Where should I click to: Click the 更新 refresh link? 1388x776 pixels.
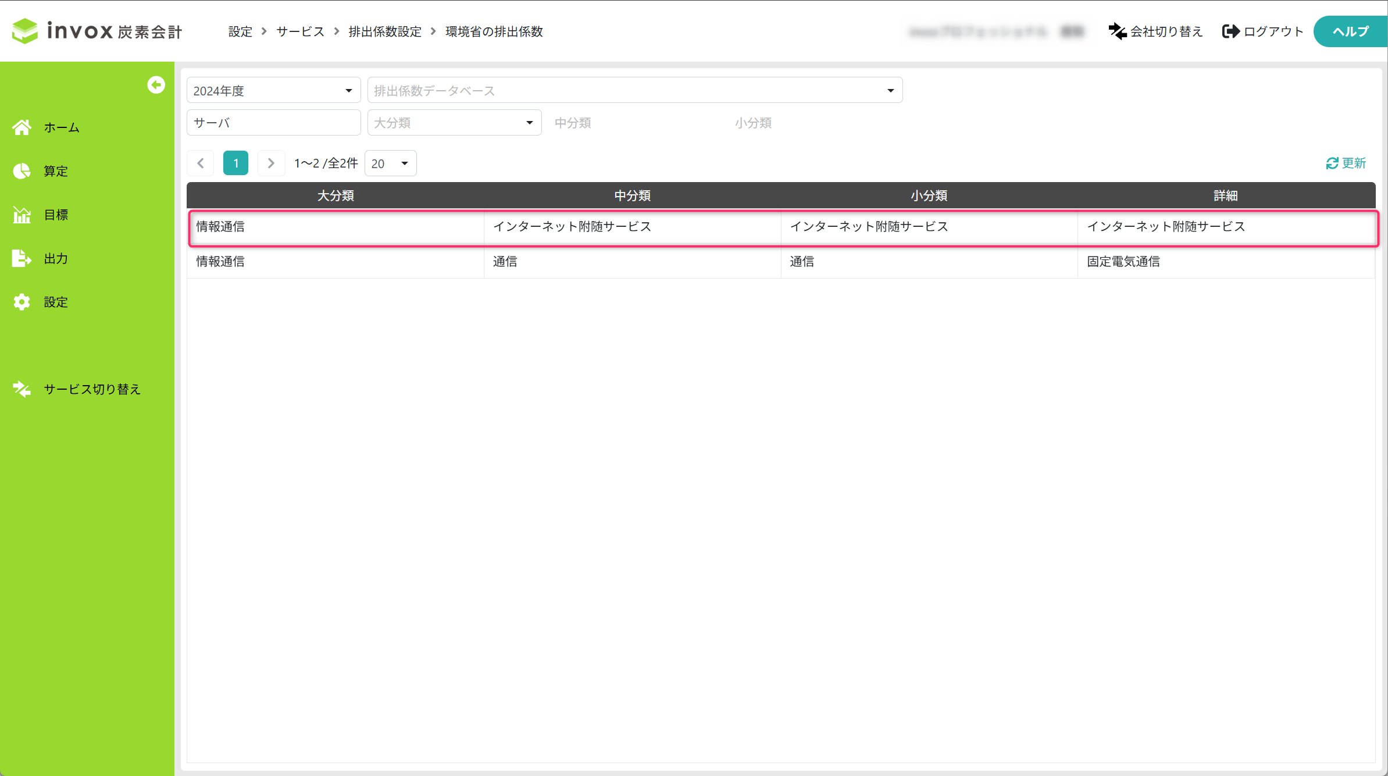tap(1346, 163)
